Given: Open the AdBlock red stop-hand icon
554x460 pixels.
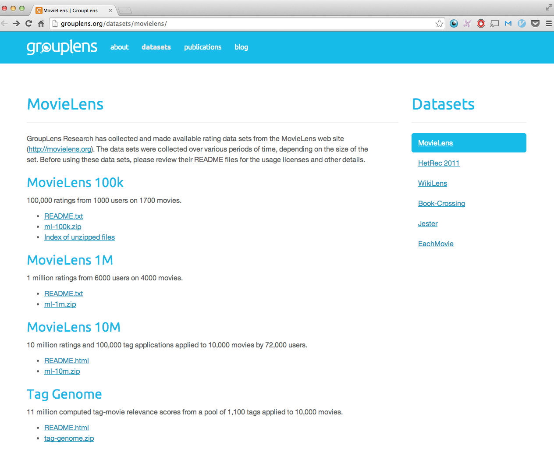Looking at the screenshot, I should 481,24.
